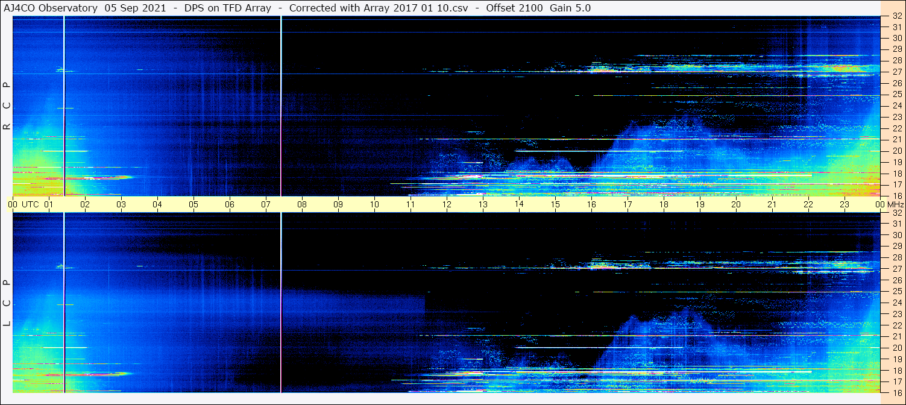906x405 pixels.
Task: Click the 27 MHz tick in RCP panel
Action: pos(896,72)
